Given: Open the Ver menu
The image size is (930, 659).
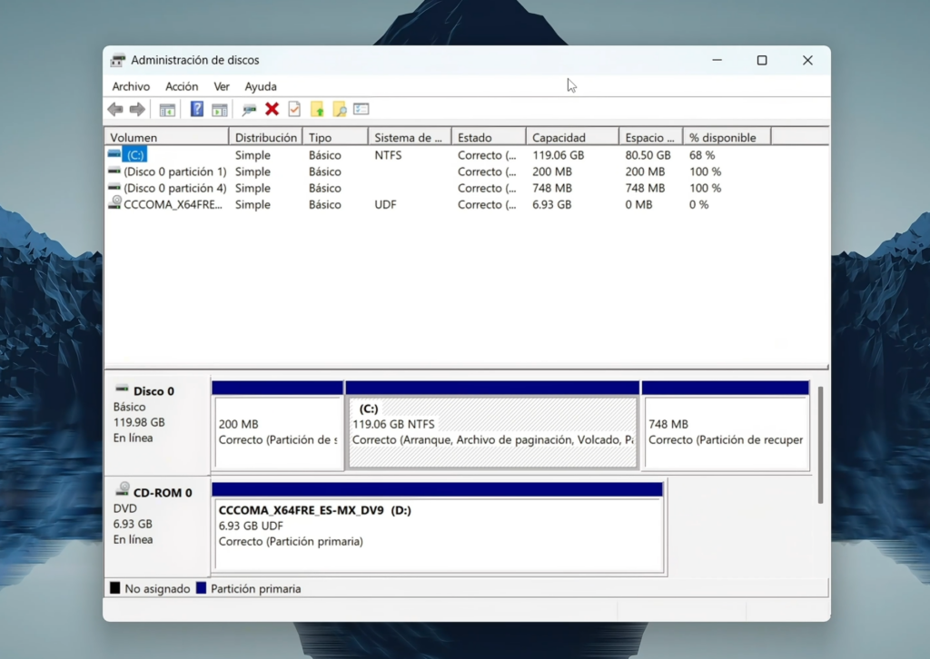Looking at the screenshot, I should 222,86.
